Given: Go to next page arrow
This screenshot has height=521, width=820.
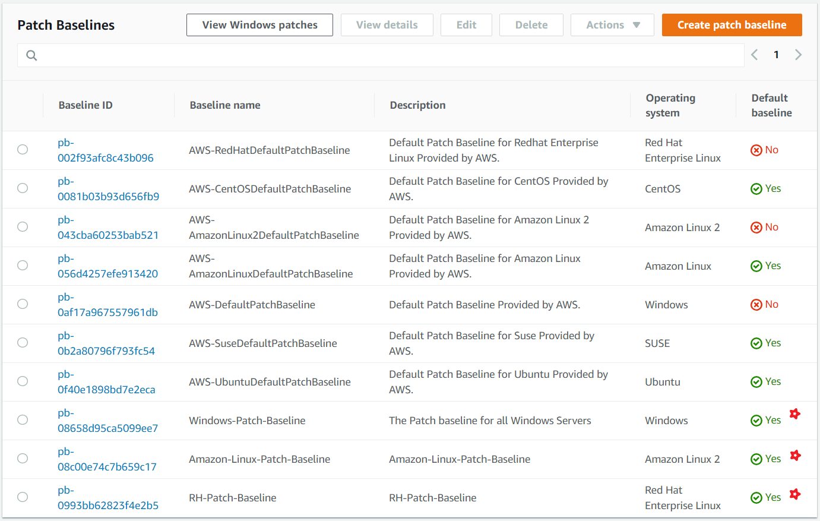Looking at the screenshot, I should click(798, 55).
